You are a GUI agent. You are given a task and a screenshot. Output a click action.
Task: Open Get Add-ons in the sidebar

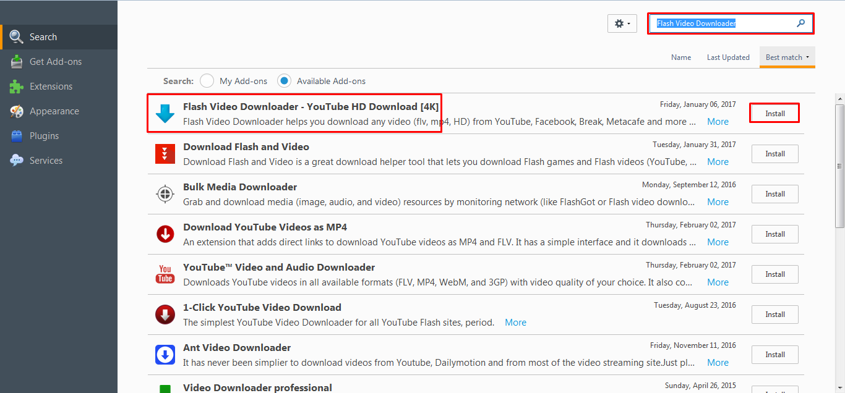click(55, 62)
